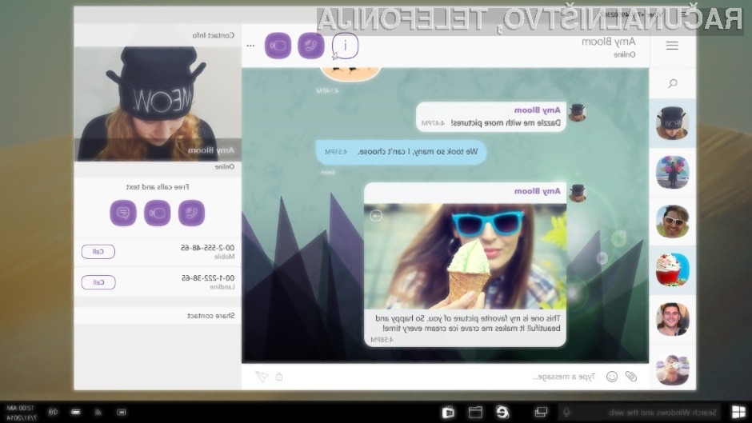Call the Landline number 00-1-222-38-65
Image resolution: width=752 pixels, height=423 pixels.
coord(98,282)
